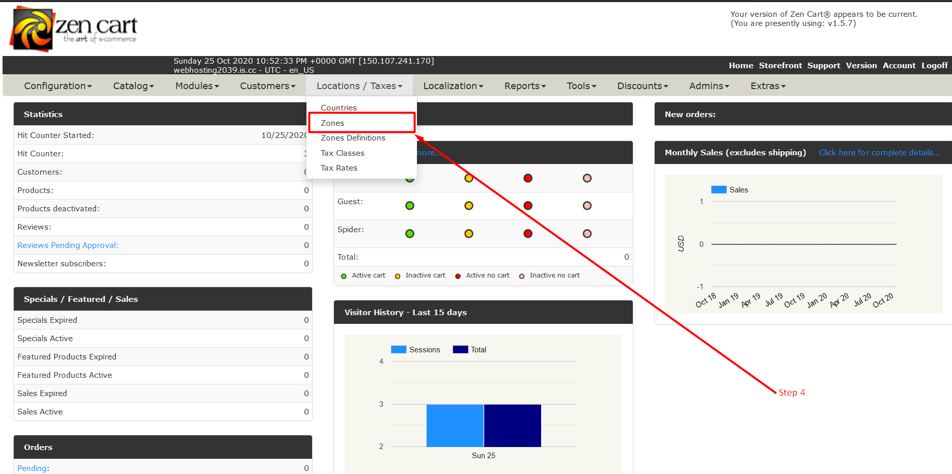Open the Configuration dropdown menu

pyautogui.click(x=58, y=86)
